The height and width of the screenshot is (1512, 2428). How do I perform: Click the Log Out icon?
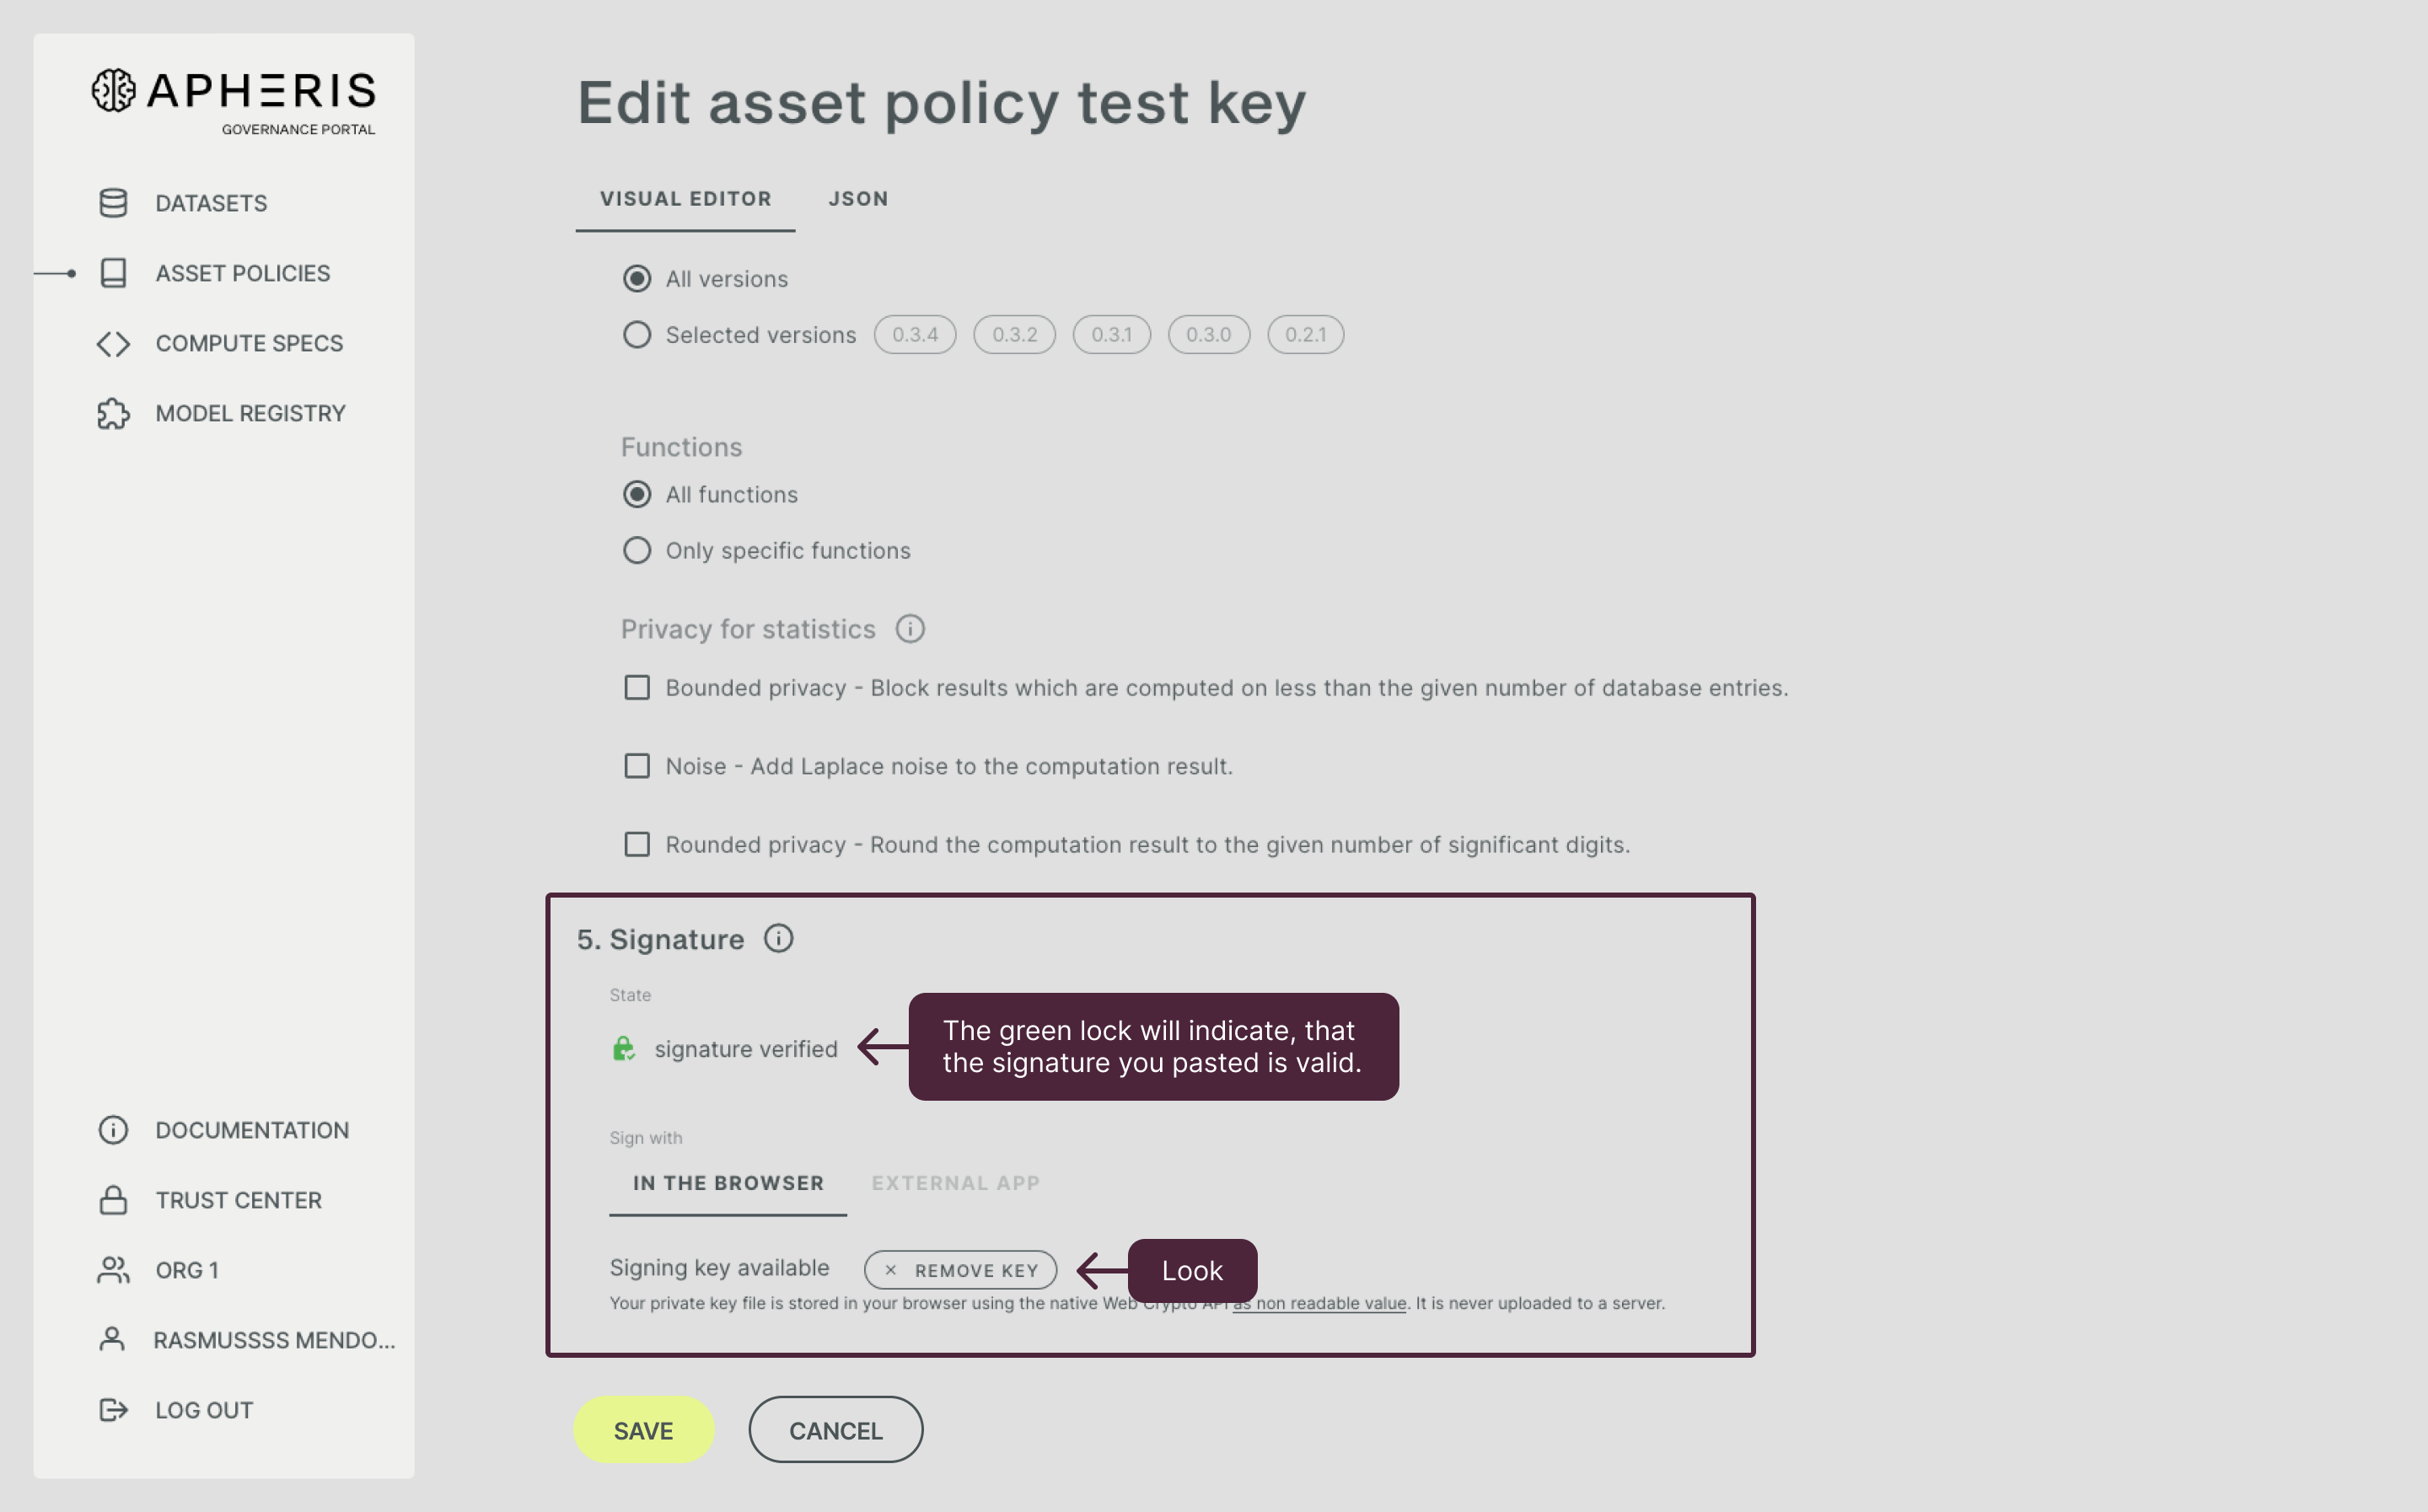(x=113, y=1410)
